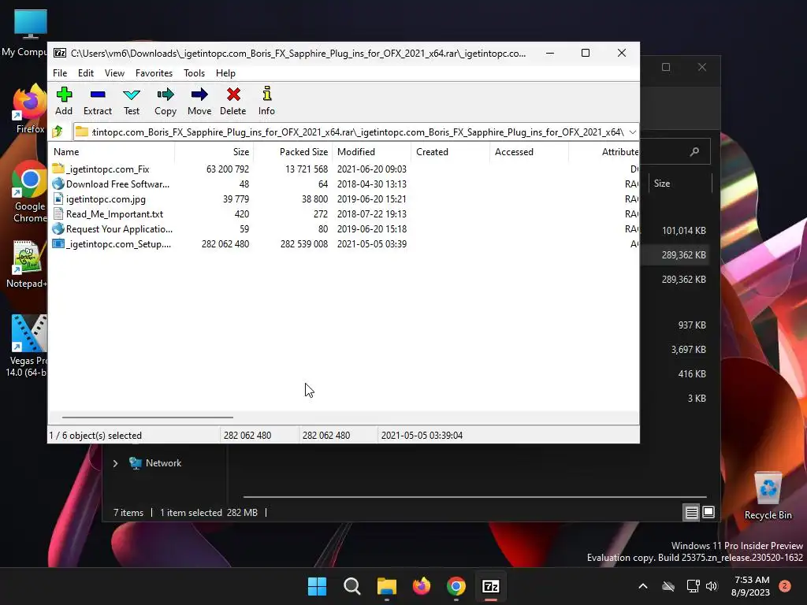807x605 pixels.
Task: Launch Firefox from the taskbar
Action: (x=422, y=586)
